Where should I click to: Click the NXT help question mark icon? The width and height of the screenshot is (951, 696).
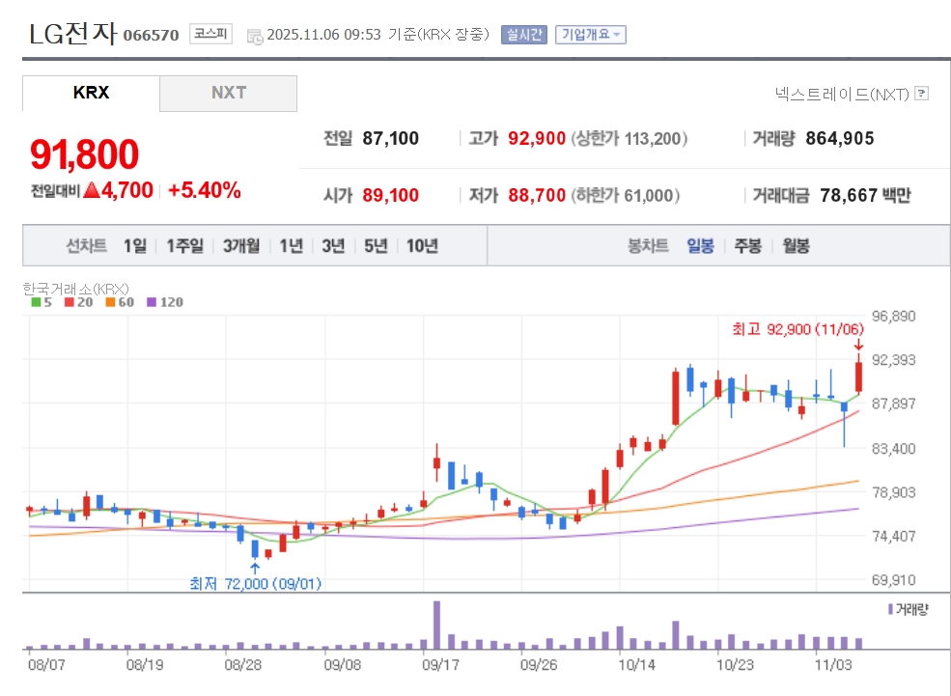tap(921, 94)
